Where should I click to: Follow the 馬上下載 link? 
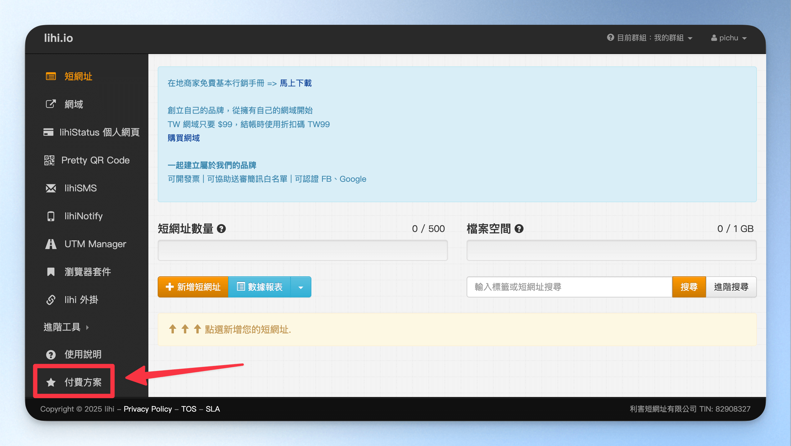(296, 83)
